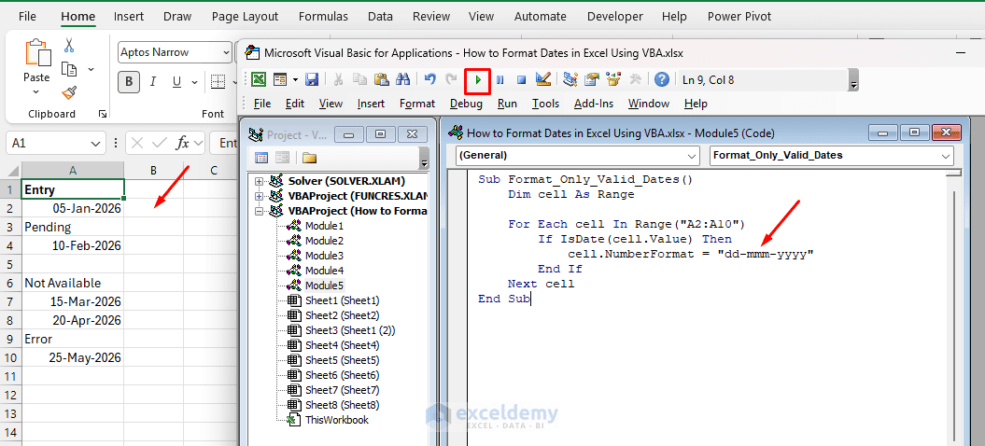This screenshot has width=985, height=446.
Task: Open the Properties Window toolbar icon
Action: [592, 80]
